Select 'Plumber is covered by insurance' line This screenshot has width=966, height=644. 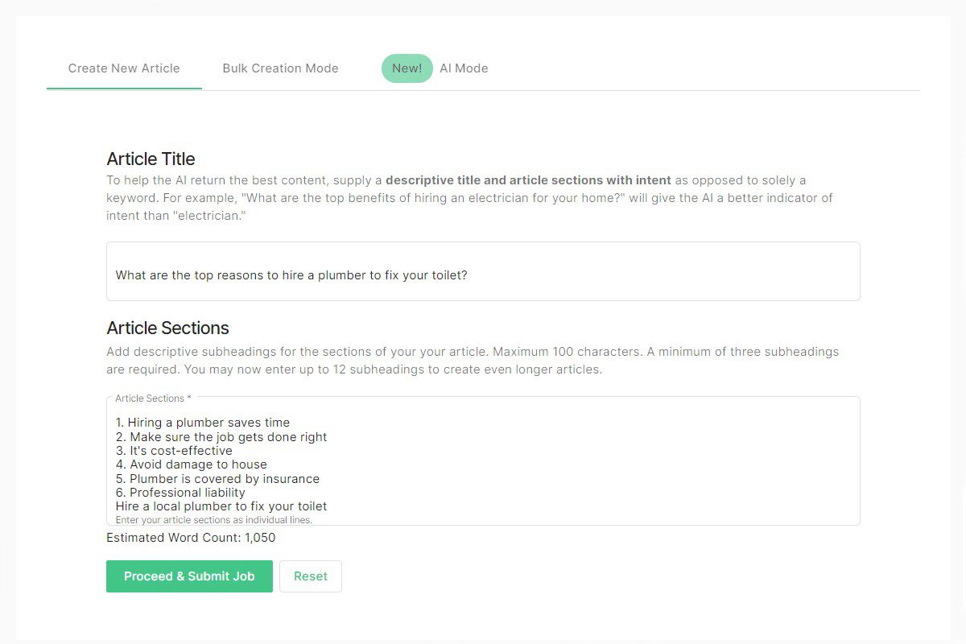217,479
